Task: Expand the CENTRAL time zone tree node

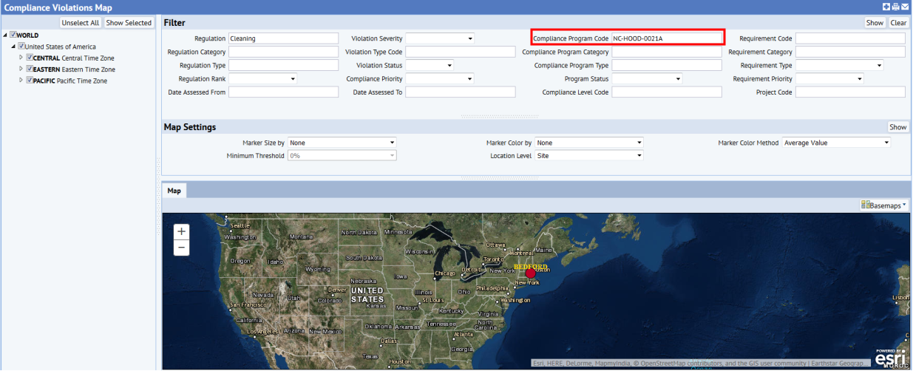Action: pos(21,58)
